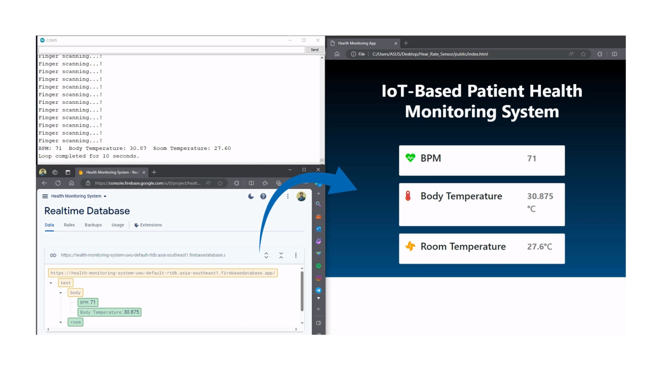Screen dimensions: 658x367
Task: Toggle Firebase dark mode moon icon
Action: (251, 196)
